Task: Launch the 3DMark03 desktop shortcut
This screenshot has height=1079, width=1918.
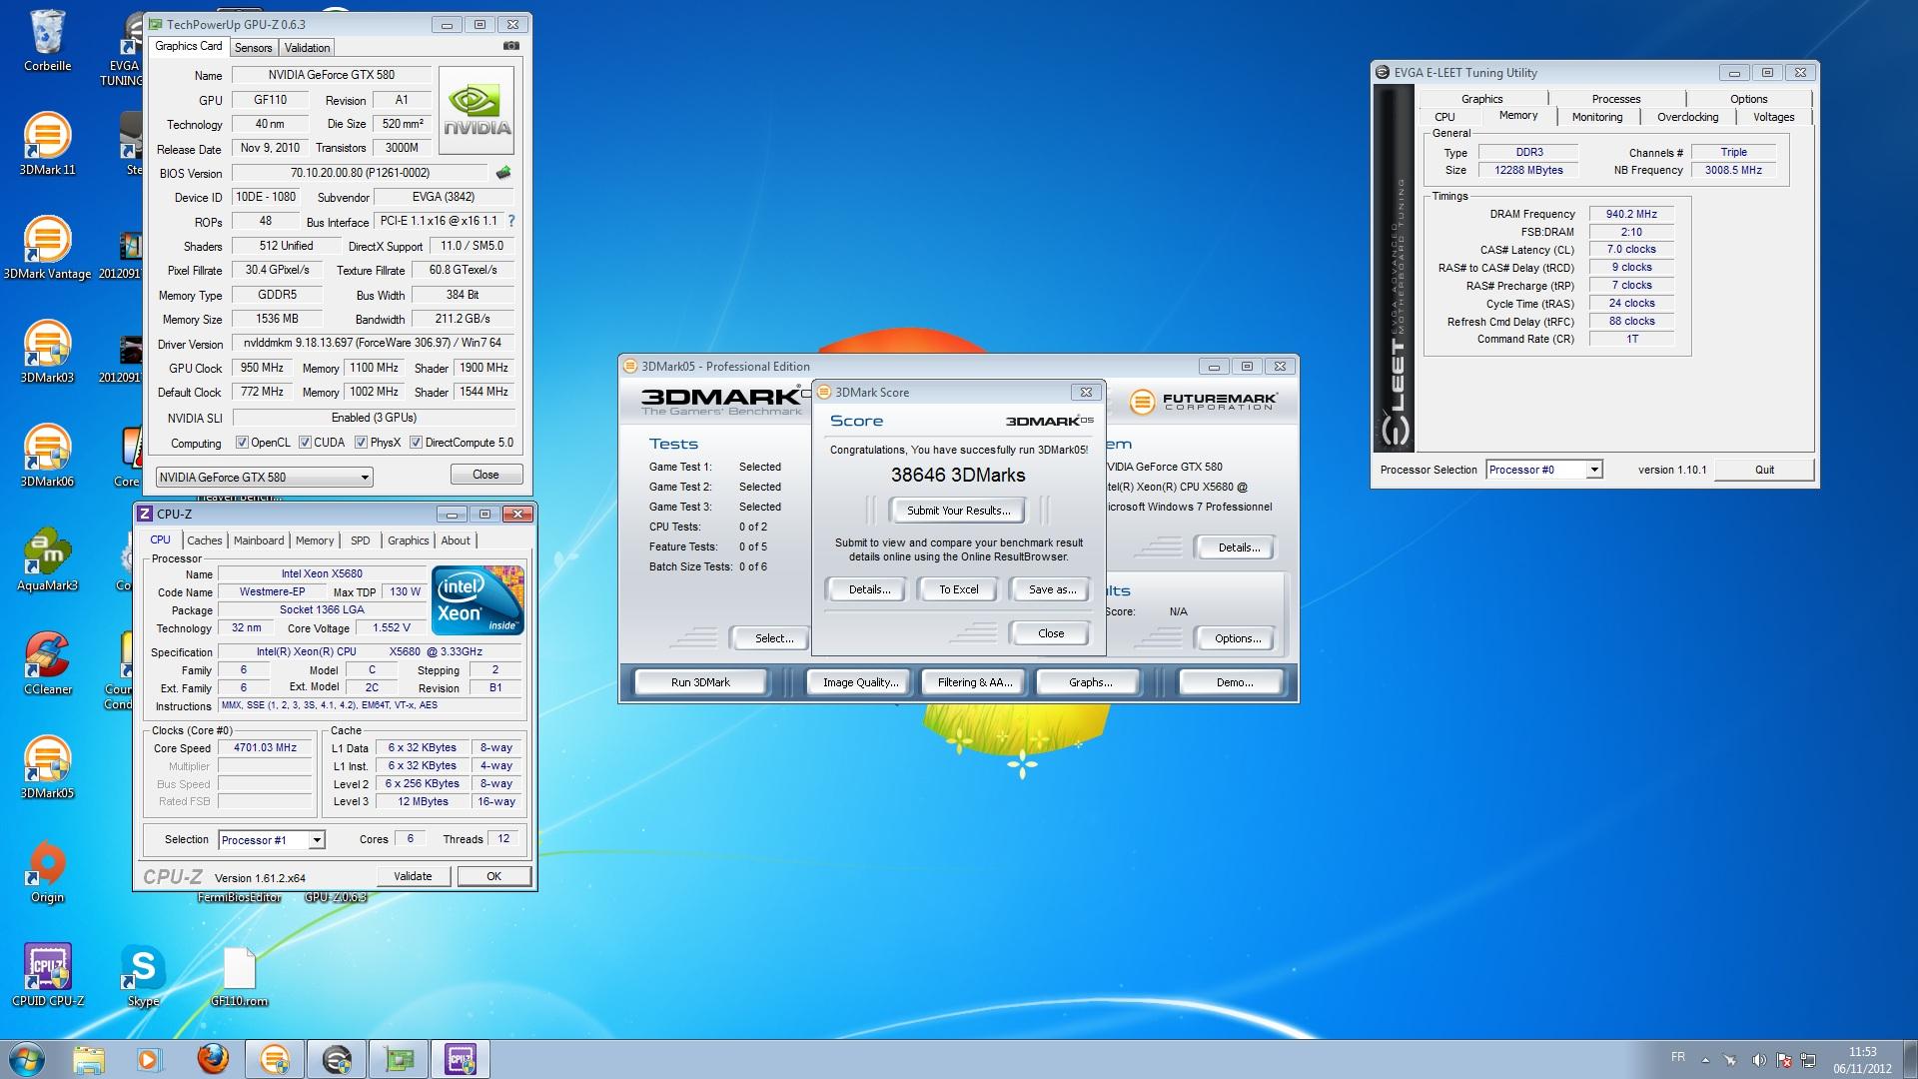Action: click(47, 353)
